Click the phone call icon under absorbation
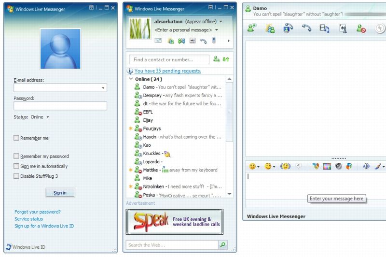Image resolution: width=386 pixels, height=257 pixels. 203,41
